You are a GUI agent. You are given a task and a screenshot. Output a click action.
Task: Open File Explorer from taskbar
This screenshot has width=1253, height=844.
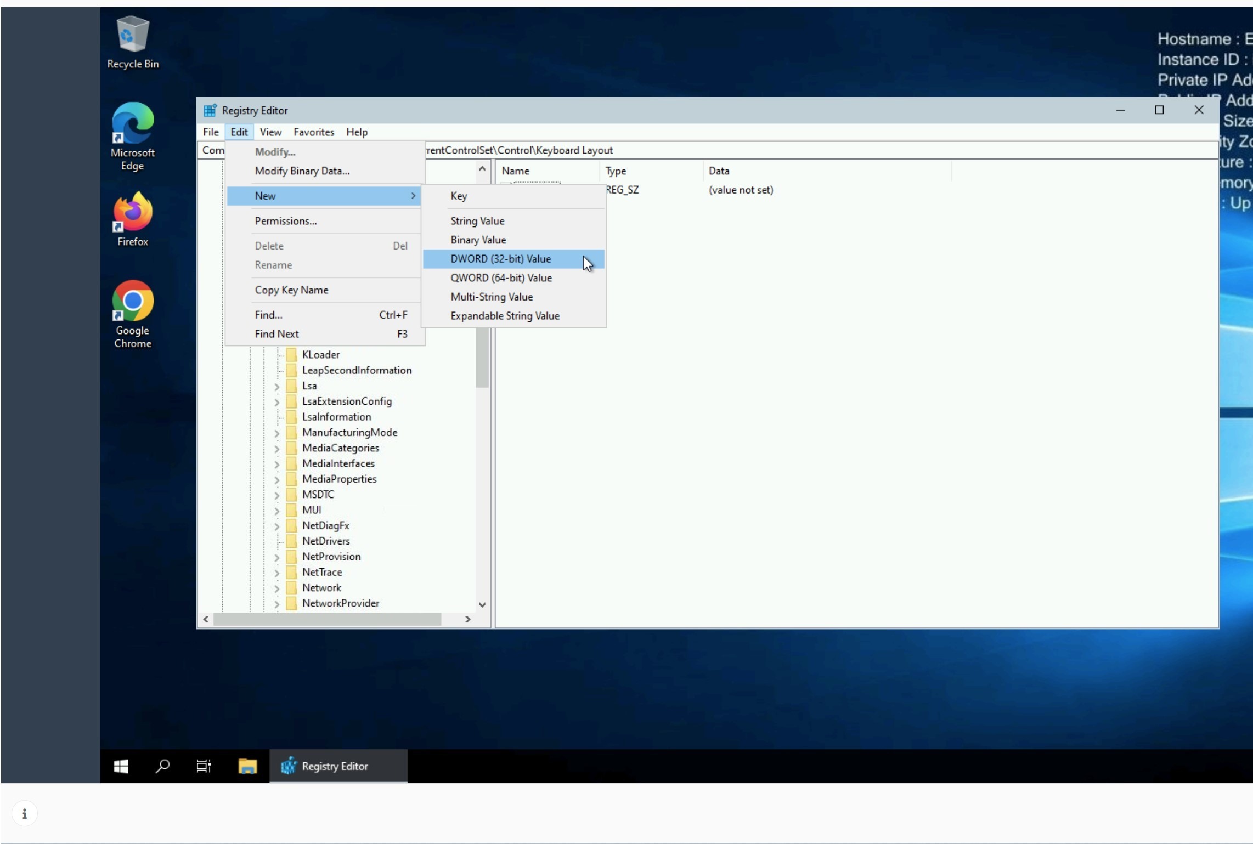click(x=247, y=766)
